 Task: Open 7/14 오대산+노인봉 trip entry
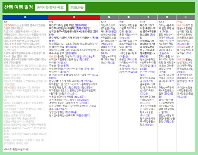tap(185, 92)
